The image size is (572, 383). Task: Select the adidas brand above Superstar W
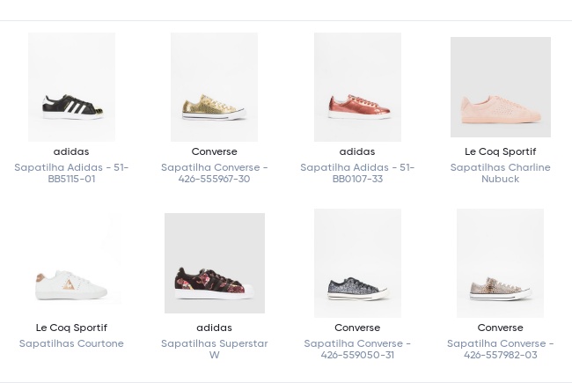[x=214, y=328]
